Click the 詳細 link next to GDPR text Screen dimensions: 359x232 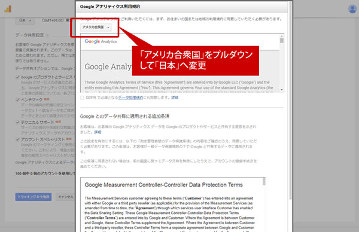click(175, 97)
